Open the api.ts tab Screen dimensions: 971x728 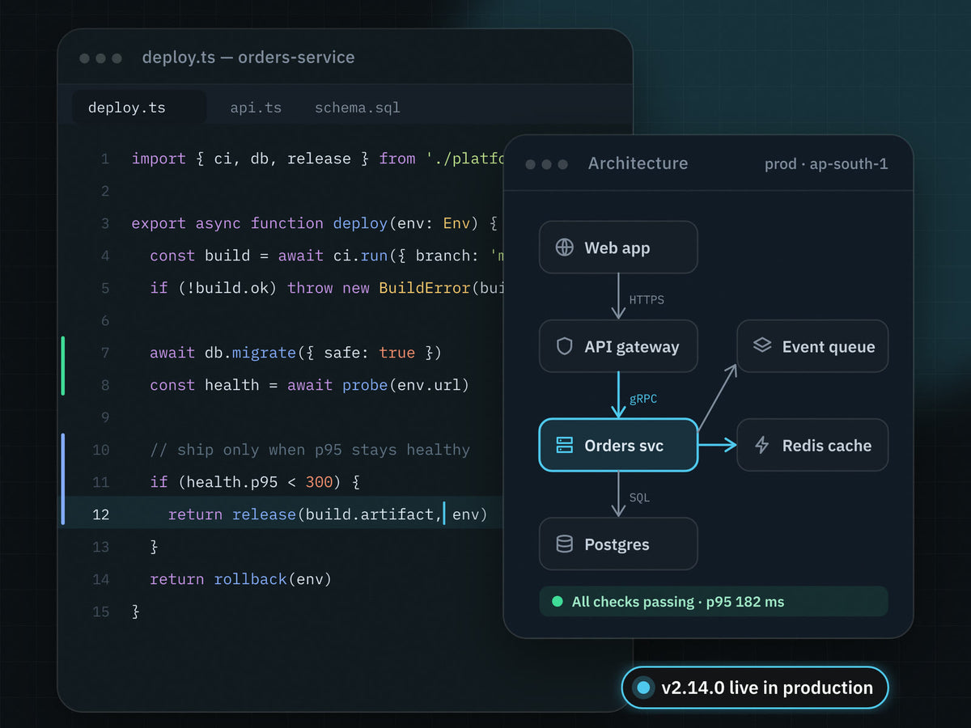pos(256,108)
